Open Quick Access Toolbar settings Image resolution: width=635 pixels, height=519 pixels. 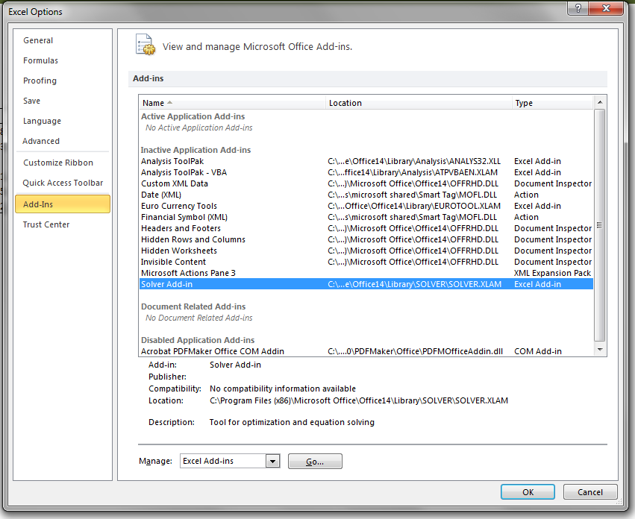[63, 183]
